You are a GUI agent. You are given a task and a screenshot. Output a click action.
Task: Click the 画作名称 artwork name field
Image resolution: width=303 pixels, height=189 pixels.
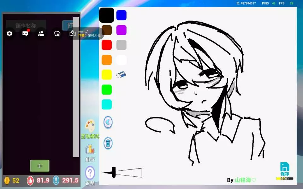pos(26,26)
